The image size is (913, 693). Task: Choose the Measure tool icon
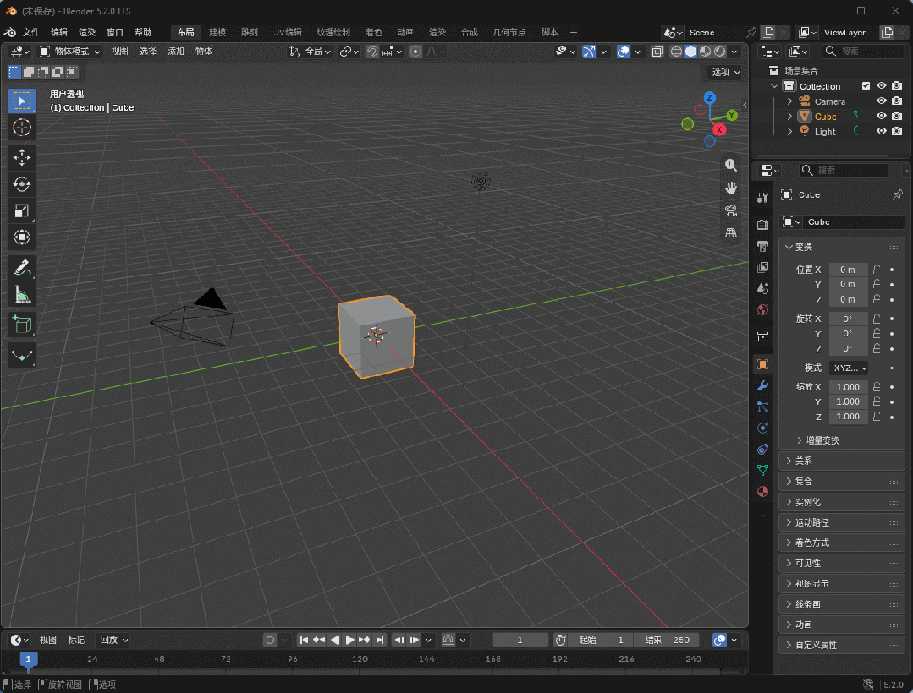(x=21, y=295)
